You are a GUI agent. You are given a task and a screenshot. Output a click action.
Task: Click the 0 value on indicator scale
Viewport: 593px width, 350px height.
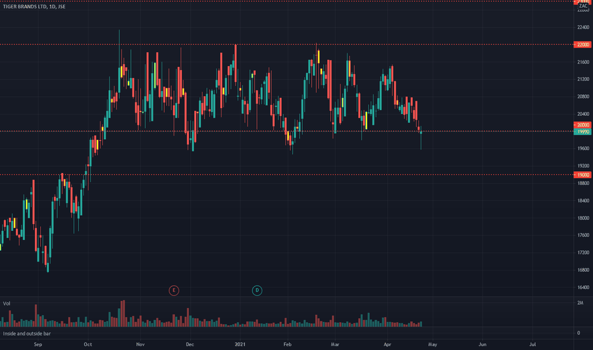[578, 333]
